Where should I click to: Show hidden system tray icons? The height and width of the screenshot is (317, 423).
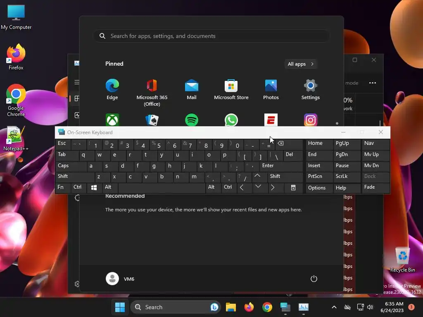click(x=334, y=307)
